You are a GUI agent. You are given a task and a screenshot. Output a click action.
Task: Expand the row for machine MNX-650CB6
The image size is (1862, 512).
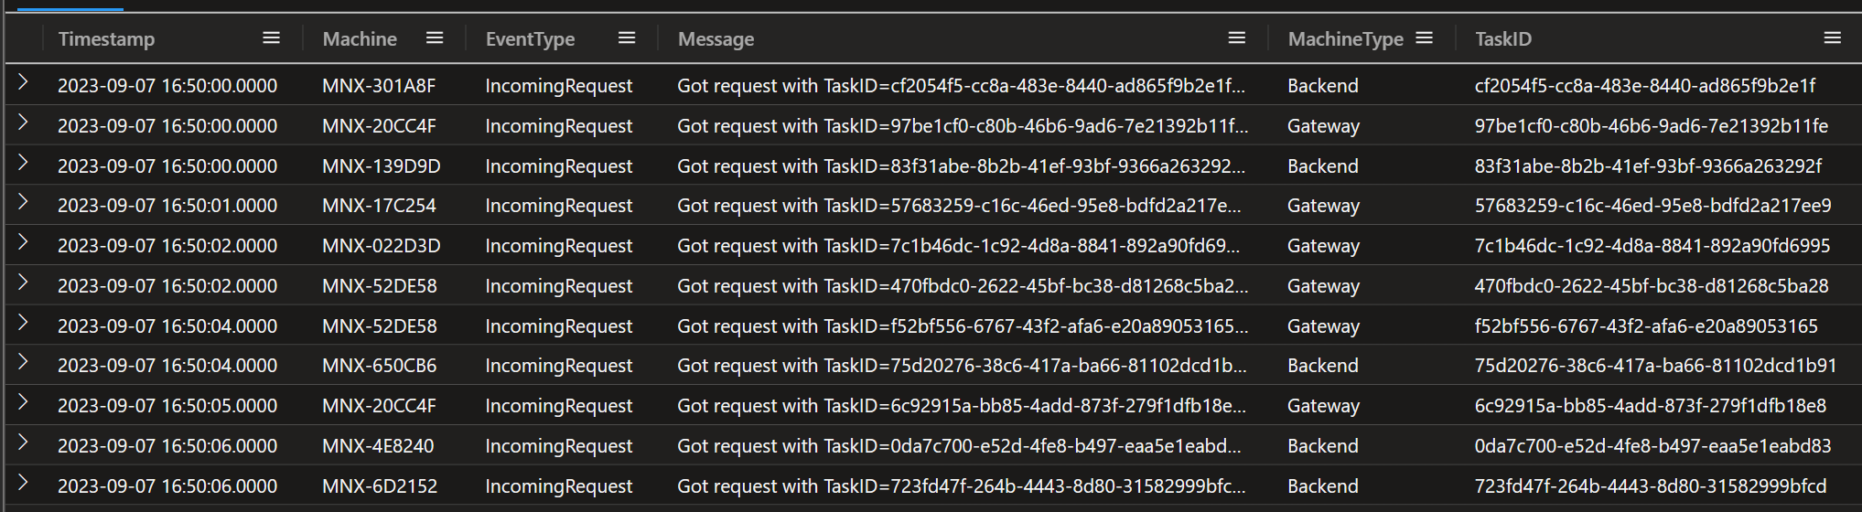click(23, 362)
